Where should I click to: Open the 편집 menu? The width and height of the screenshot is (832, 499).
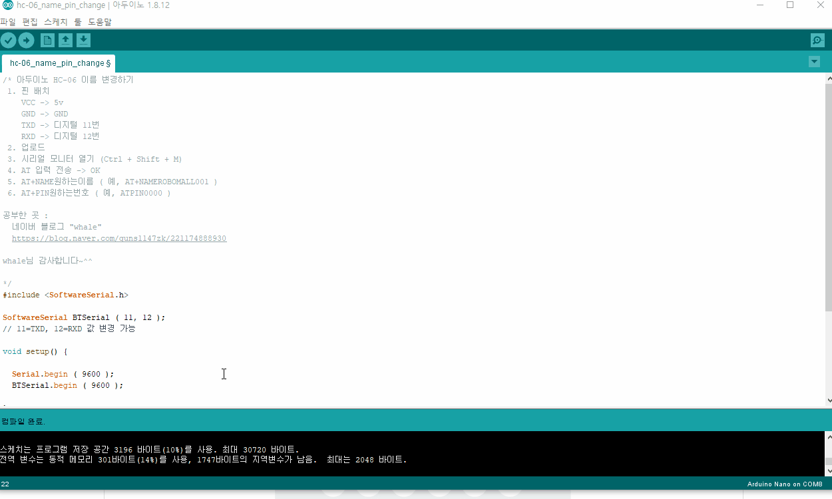tap(30, 22)
